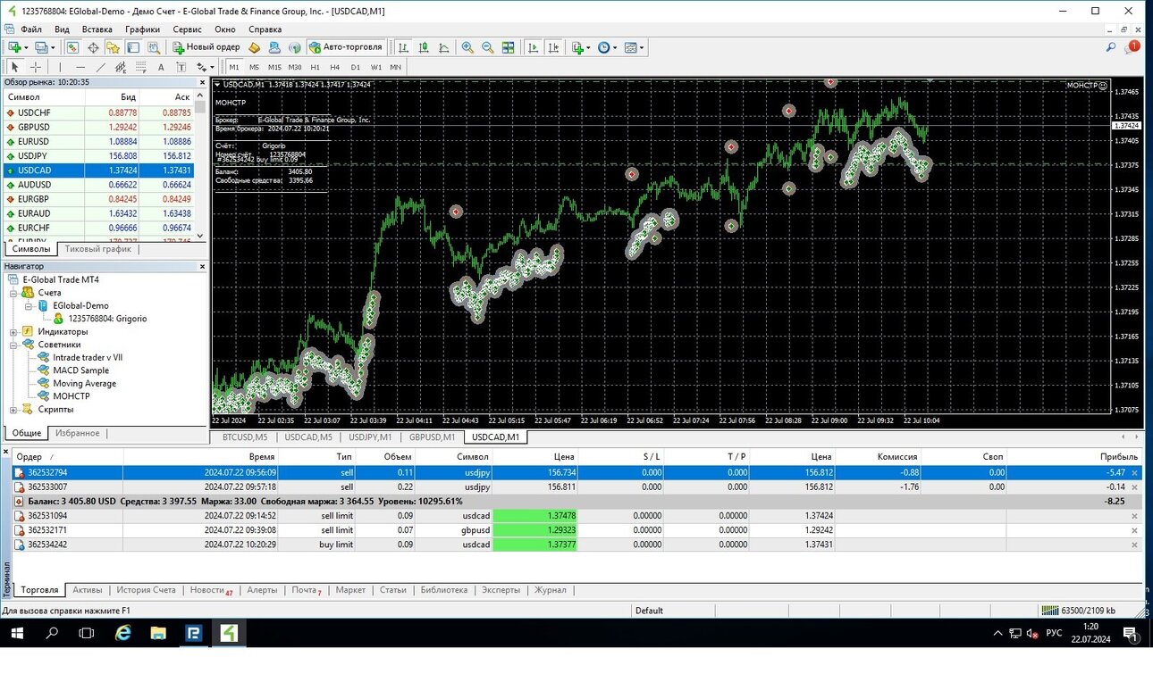Switch chart to bar chart type
This screenshot has height=682, width=1153.
pyautogui.click(x=404, y=47)
